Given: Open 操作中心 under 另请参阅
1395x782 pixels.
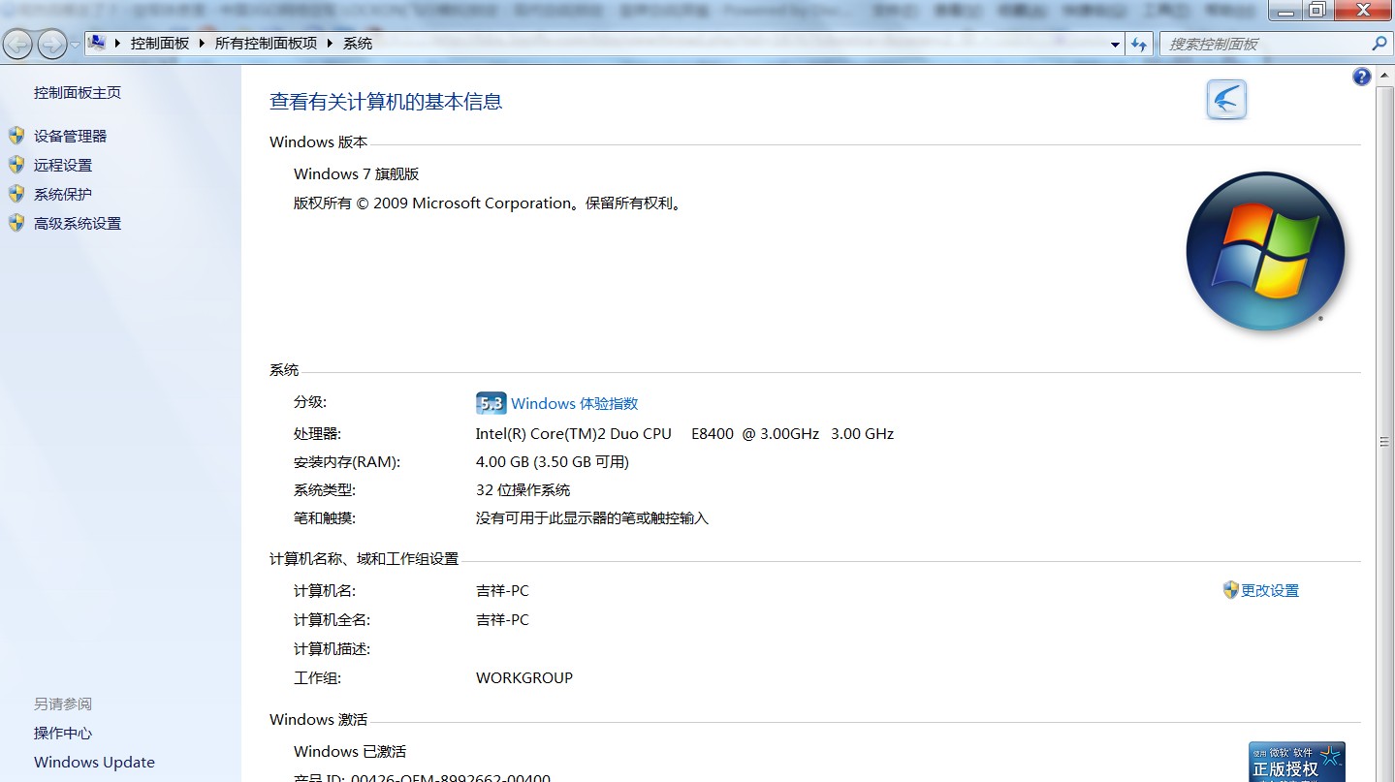Looking at the screenshot, I should 63,734.
